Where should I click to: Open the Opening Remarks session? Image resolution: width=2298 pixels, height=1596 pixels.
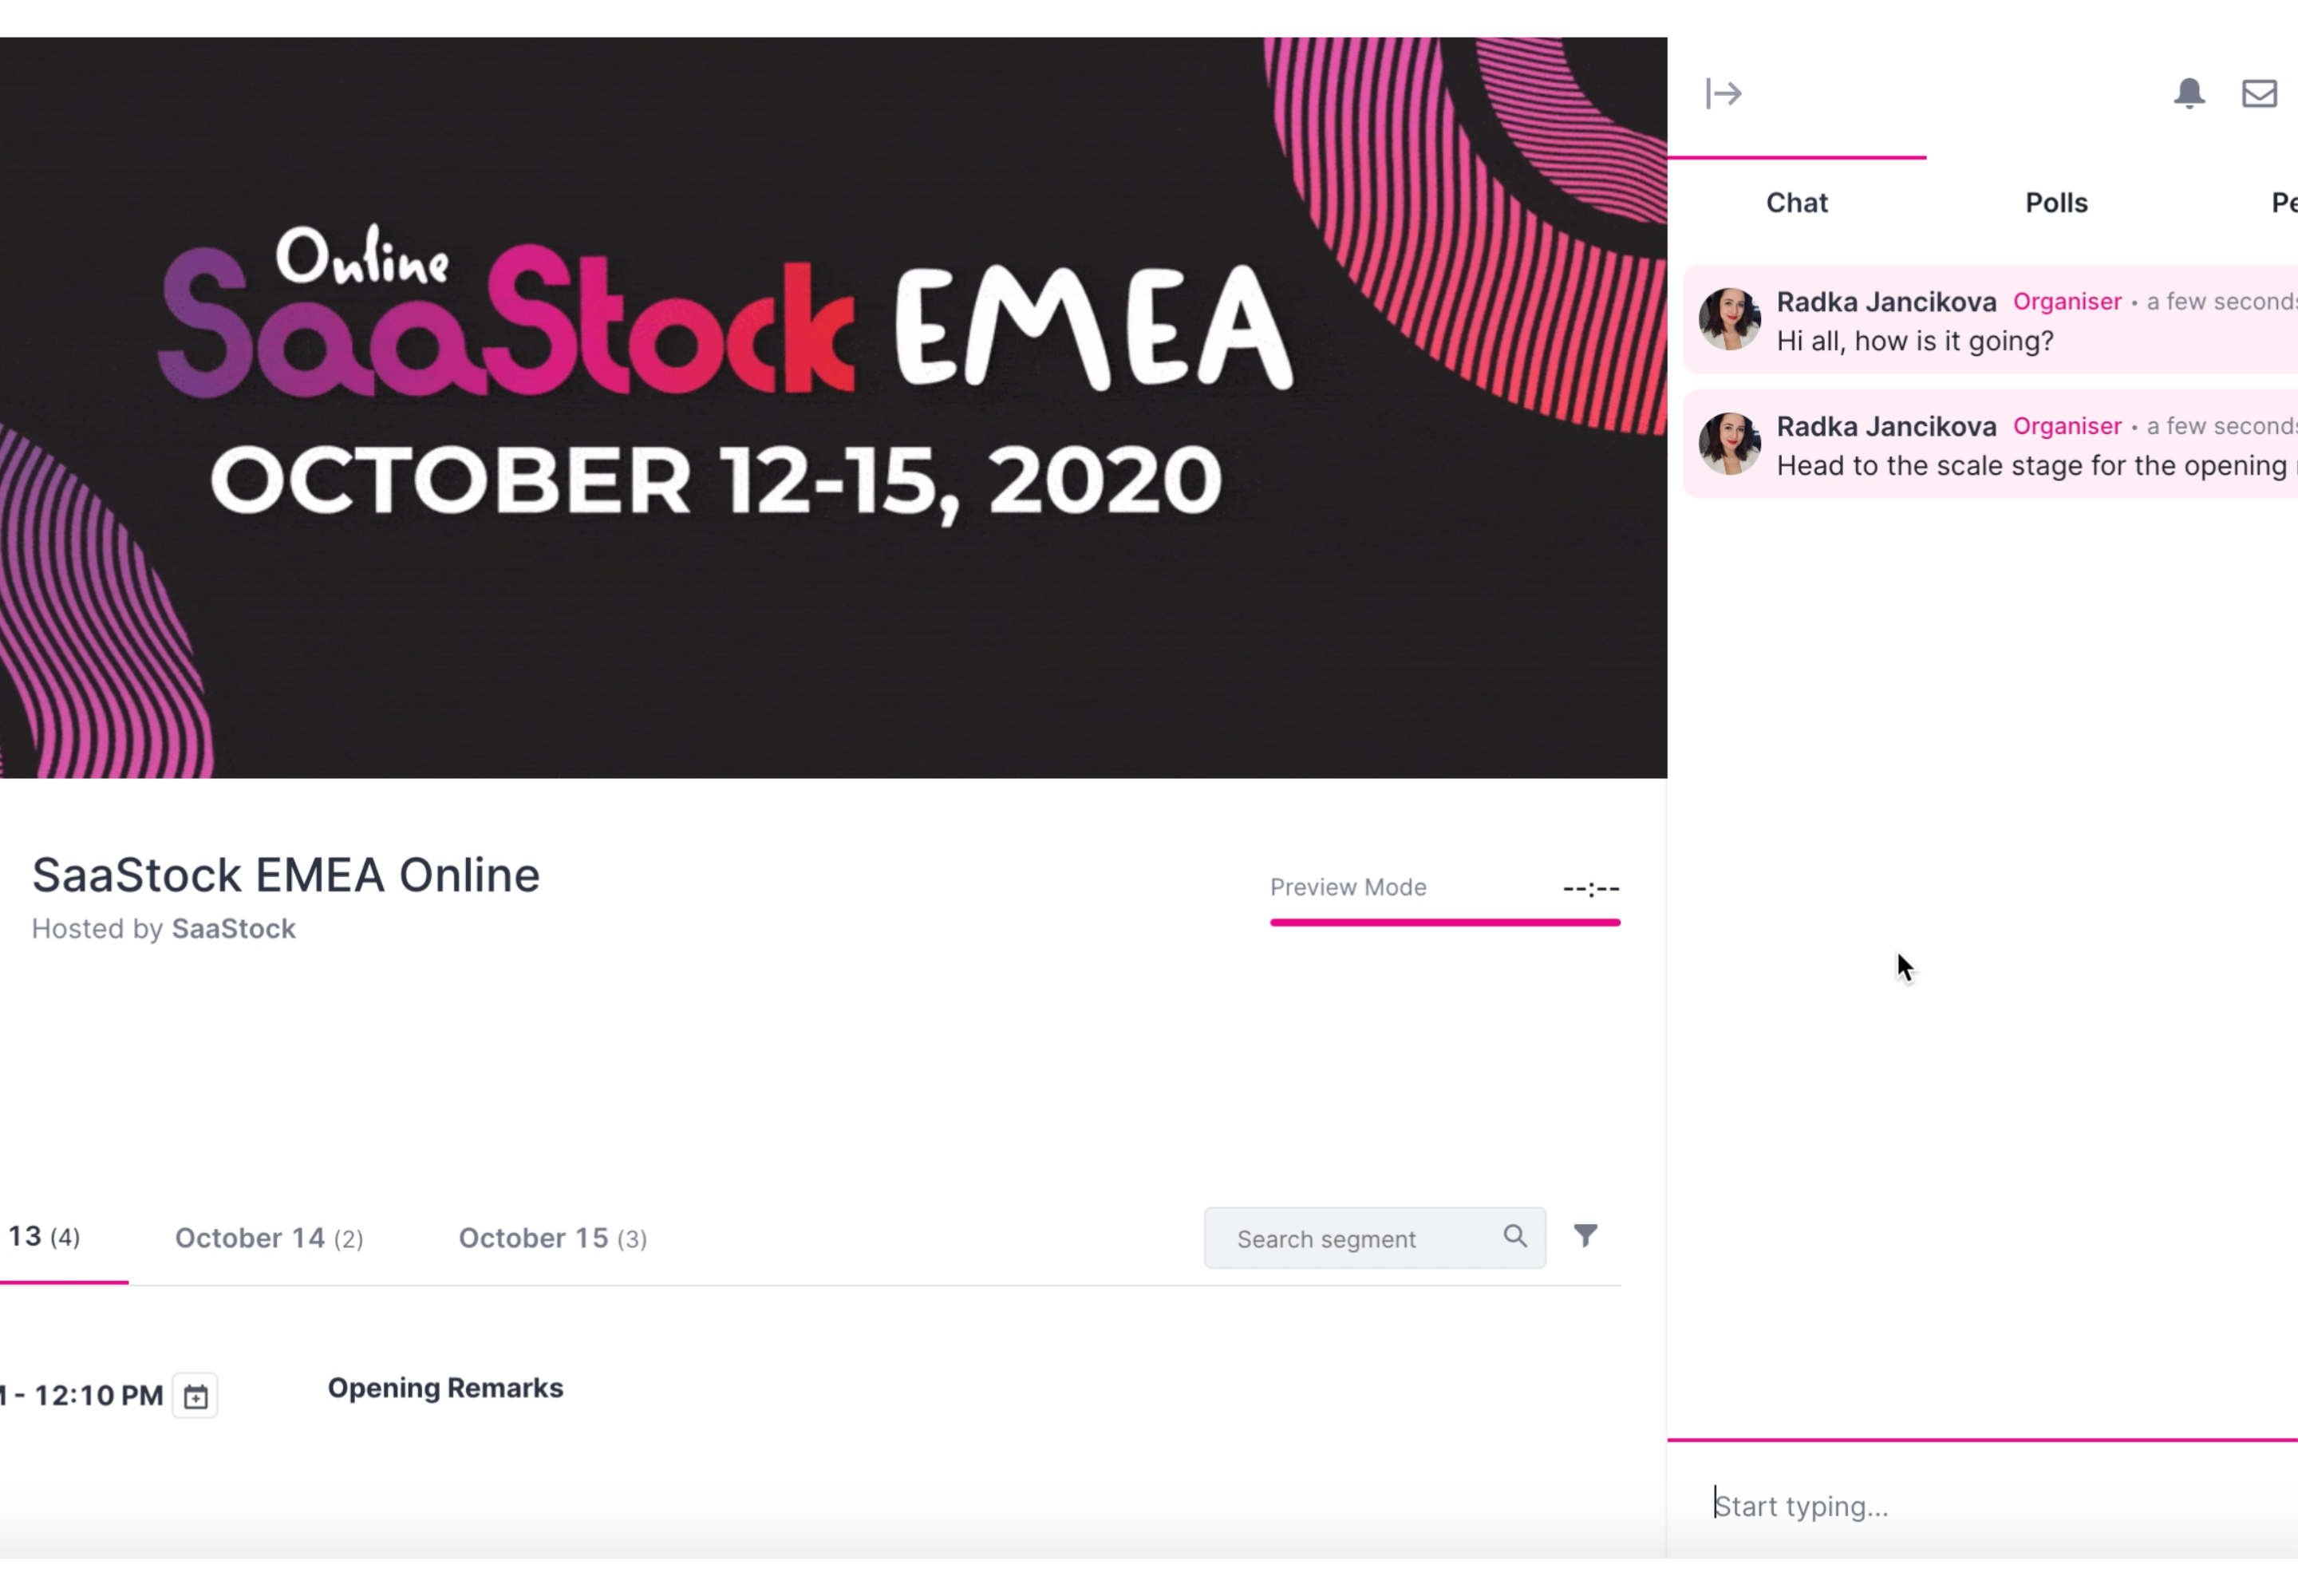point(446,1388)
